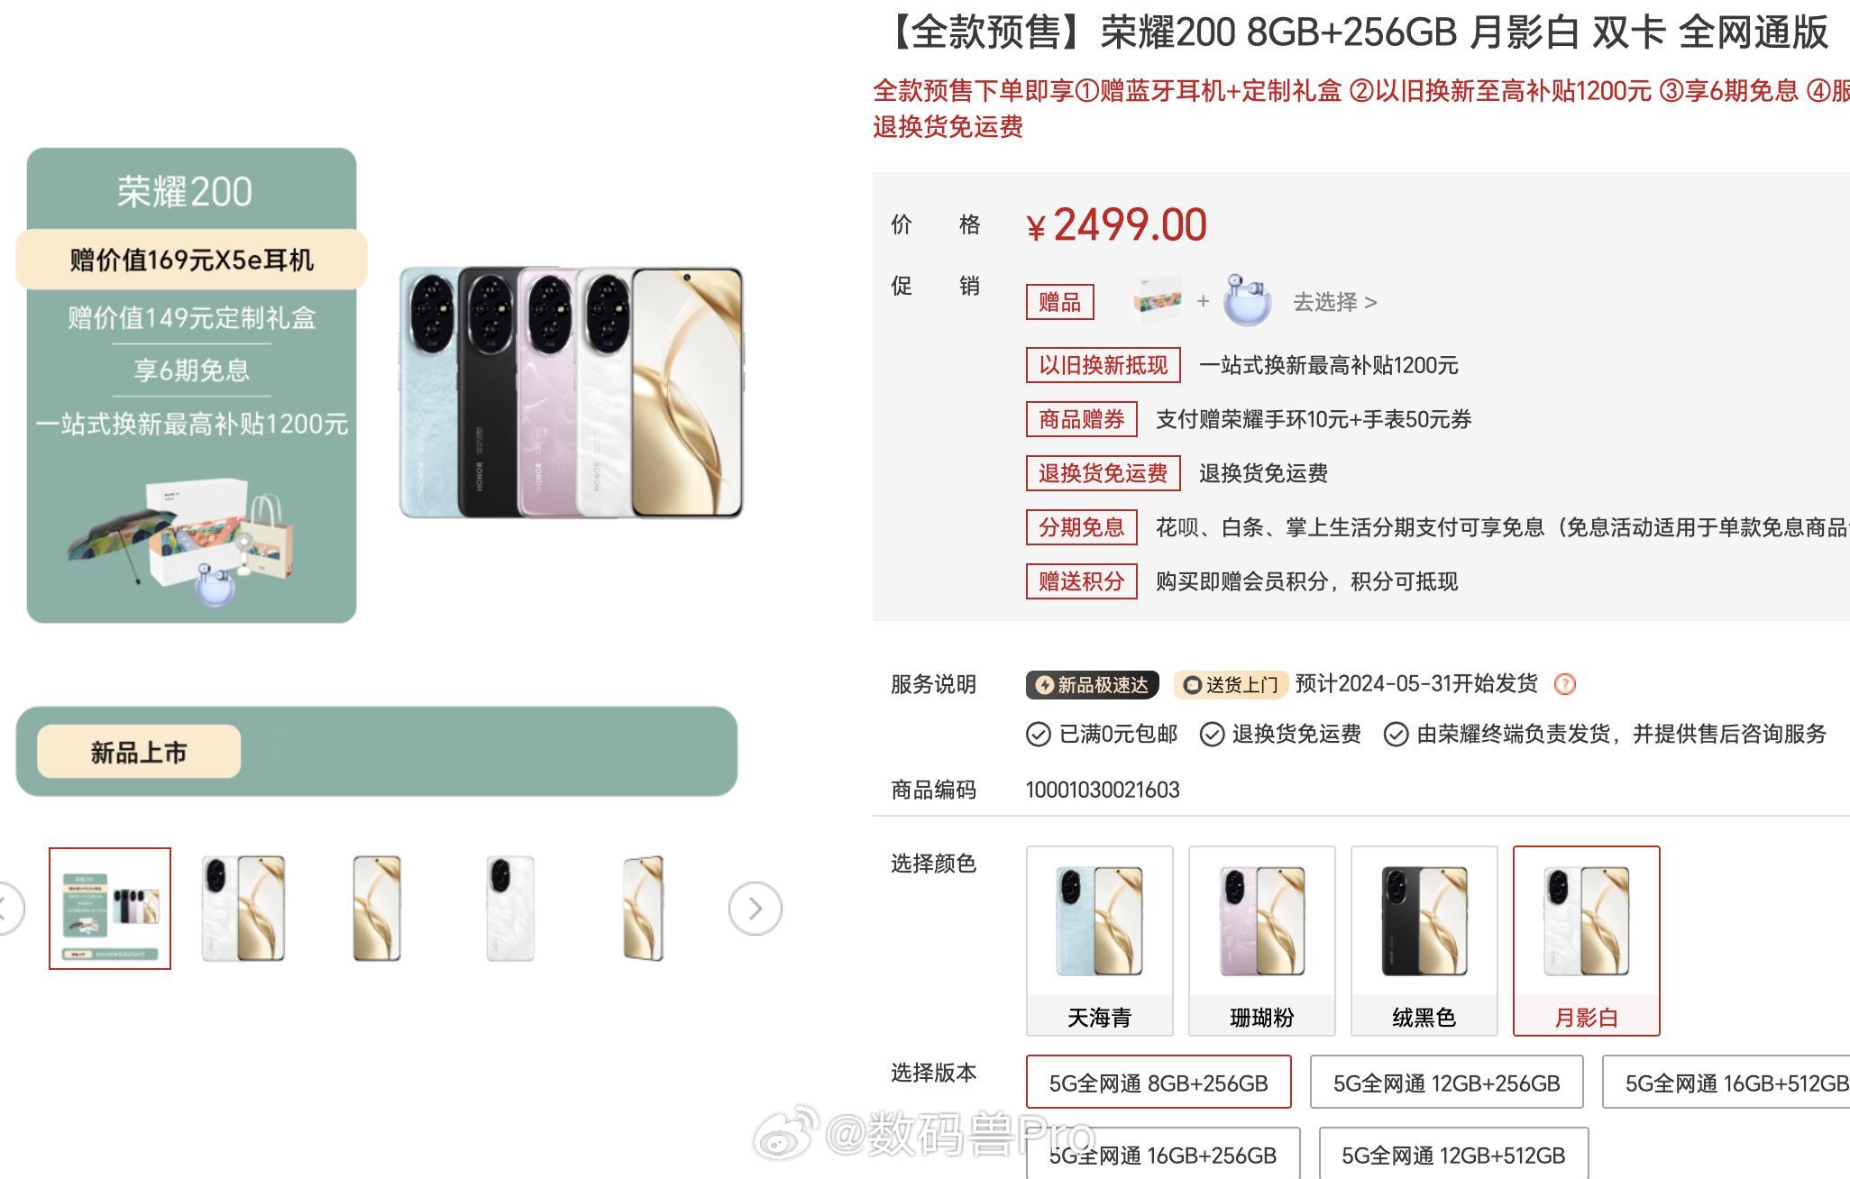The width and height of the screenshot is (1850, 1179).
Task: Choose the 5G全网通 12GB+512GB version
Action: [1453, 1154]
